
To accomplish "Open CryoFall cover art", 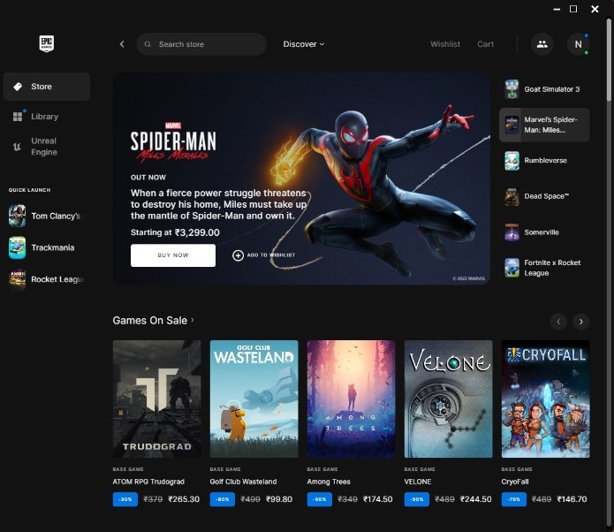I will coord(545,399).
